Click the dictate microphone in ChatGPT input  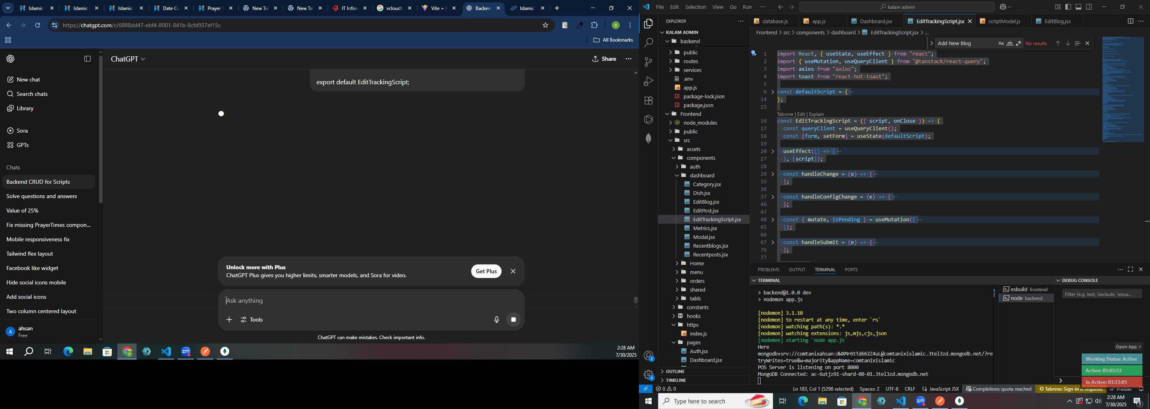[496, 320]
